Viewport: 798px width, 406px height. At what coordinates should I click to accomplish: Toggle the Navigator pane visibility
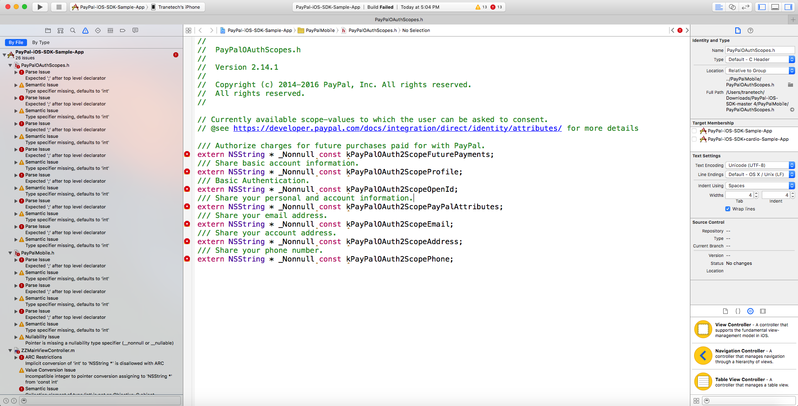pos(762,7)
